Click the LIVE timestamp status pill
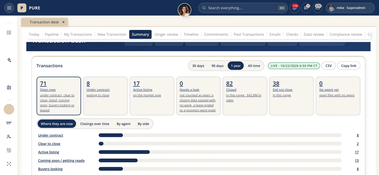 point(294,66)
